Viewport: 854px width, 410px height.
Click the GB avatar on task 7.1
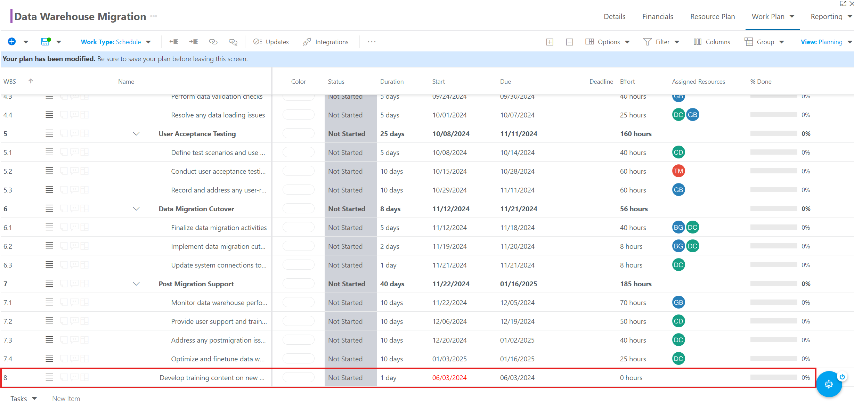678,302
